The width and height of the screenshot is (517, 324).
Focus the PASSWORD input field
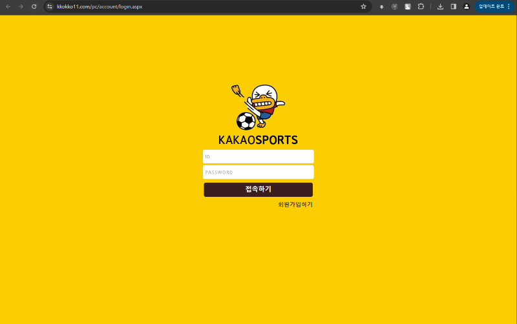tap(258, 172)
